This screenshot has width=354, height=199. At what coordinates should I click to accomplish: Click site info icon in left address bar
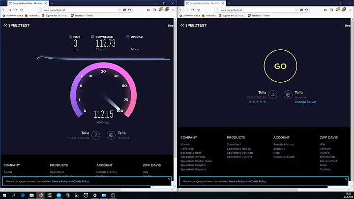pos(41,10)
